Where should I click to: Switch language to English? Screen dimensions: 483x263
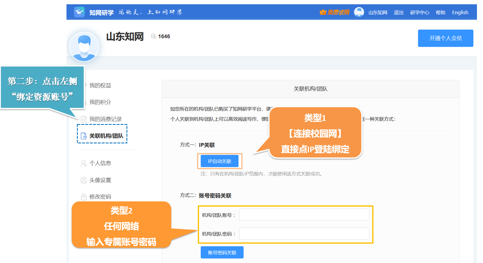(460, 12)
